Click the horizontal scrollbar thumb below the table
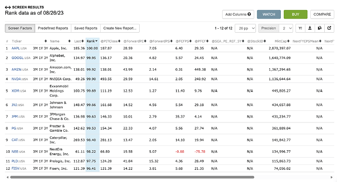Screen dimensions: 337x182 point(132,177)
